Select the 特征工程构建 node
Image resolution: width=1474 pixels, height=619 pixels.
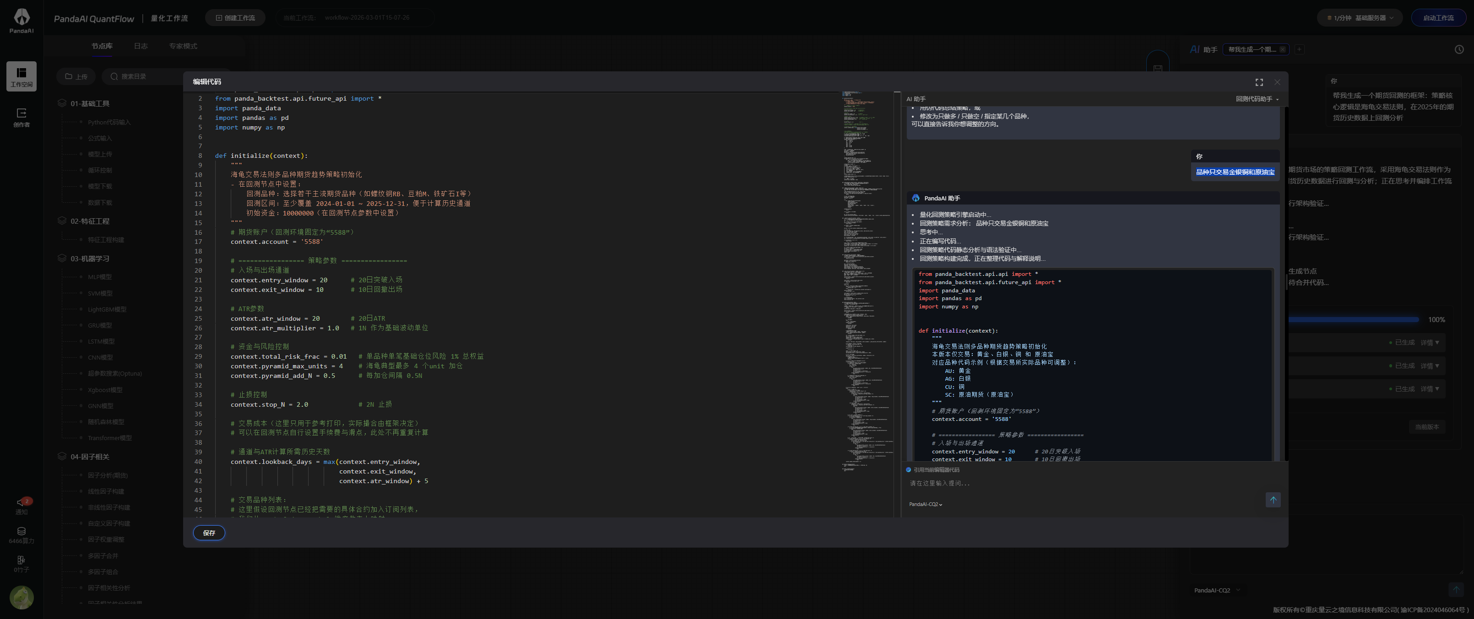coord(106,240)
